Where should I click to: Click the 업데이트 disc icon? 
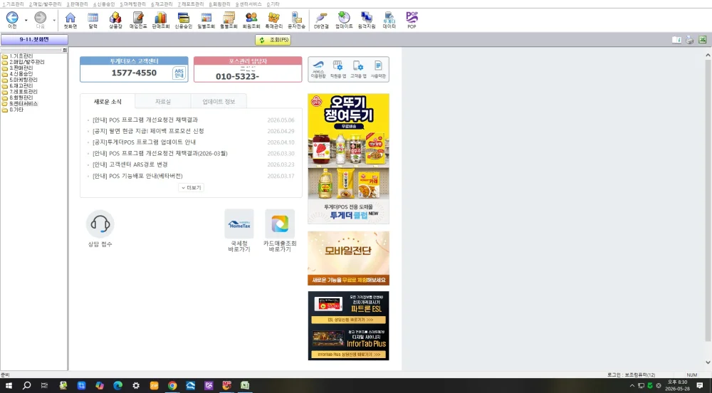point(344,21)
